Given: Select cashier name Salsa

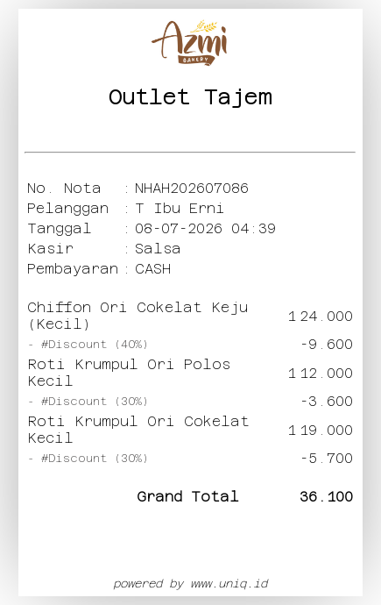Looking at the screenshot, I should 158,248.
